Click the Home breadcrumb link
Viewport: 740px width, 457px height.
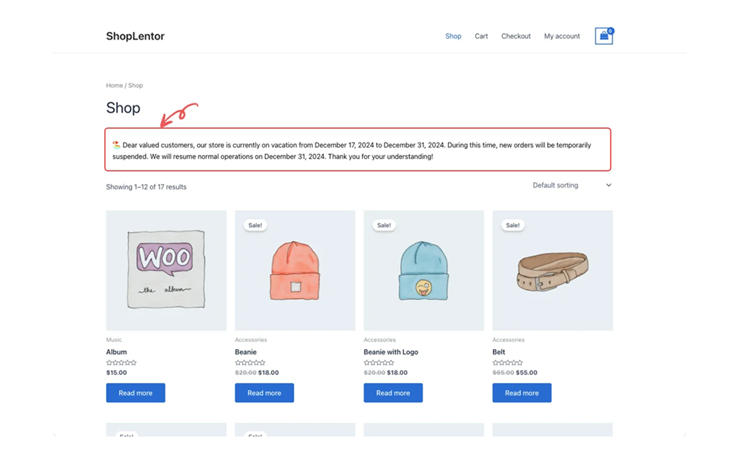pyautogui.click(x=114, y=85)
